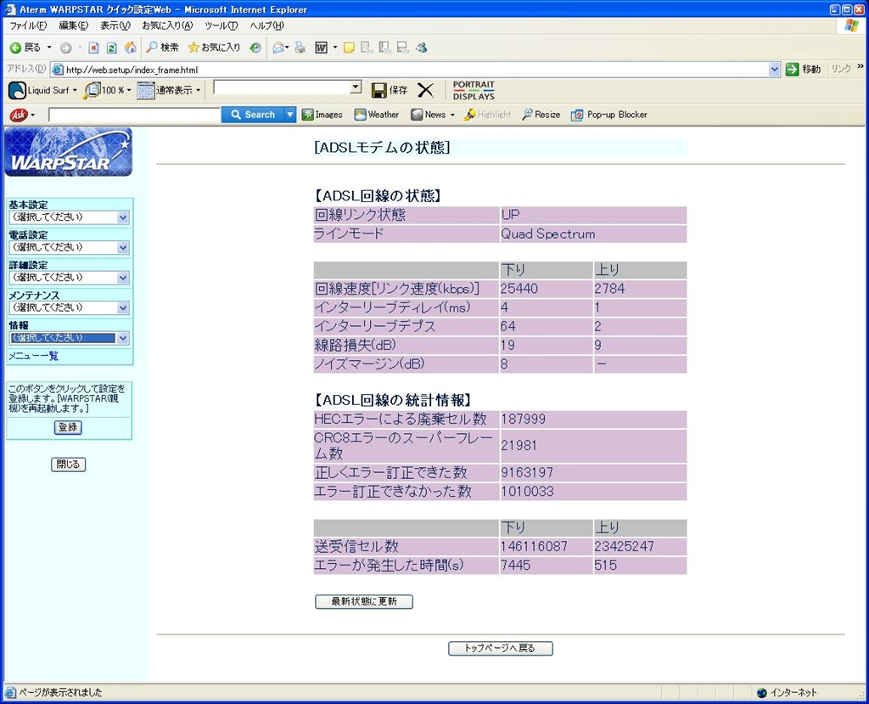Open the ヘルプ(H) menu
The image size is (869, 704).
[x=266, y=25]
